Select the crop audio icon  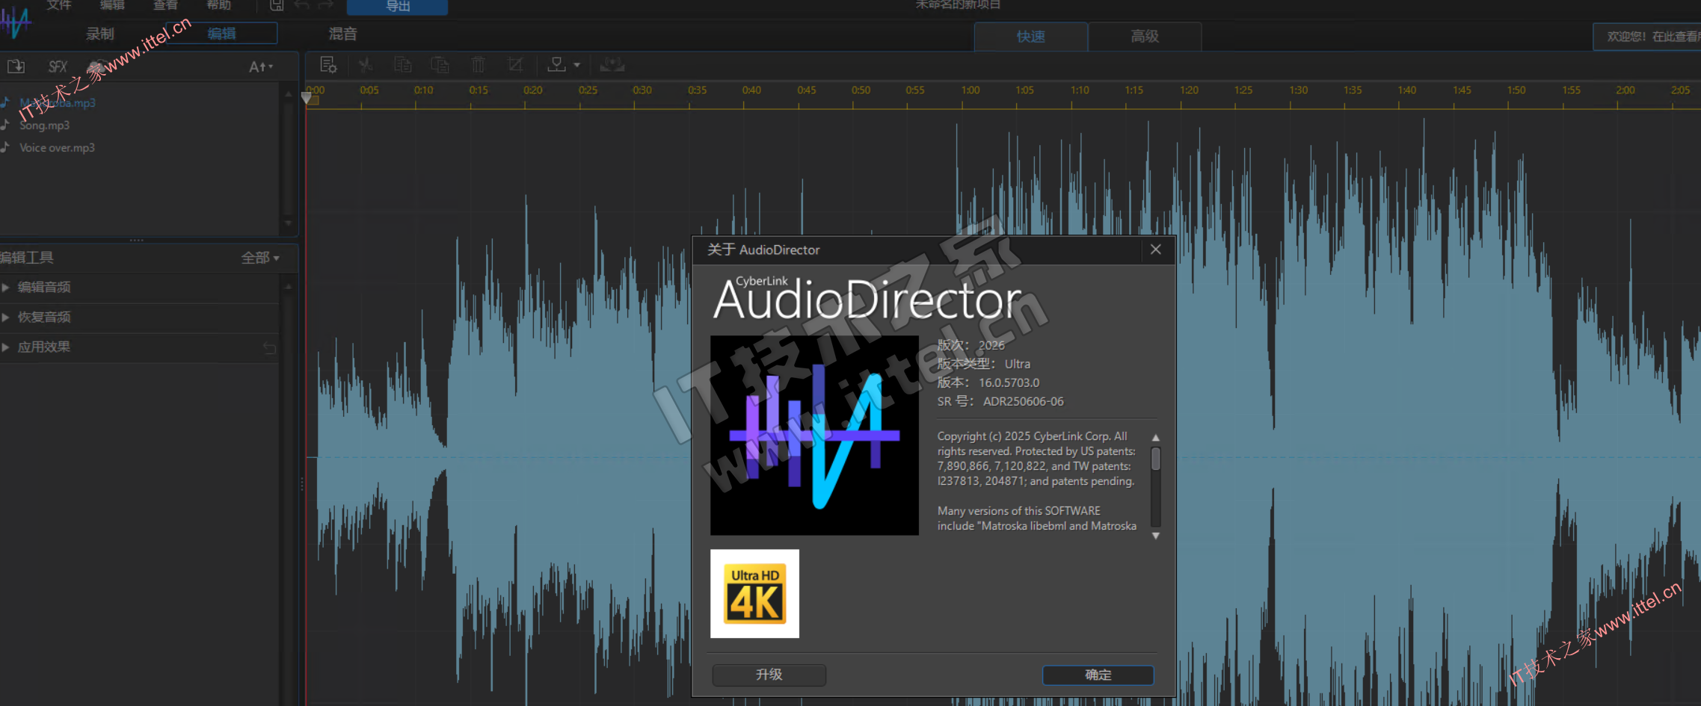515,66
